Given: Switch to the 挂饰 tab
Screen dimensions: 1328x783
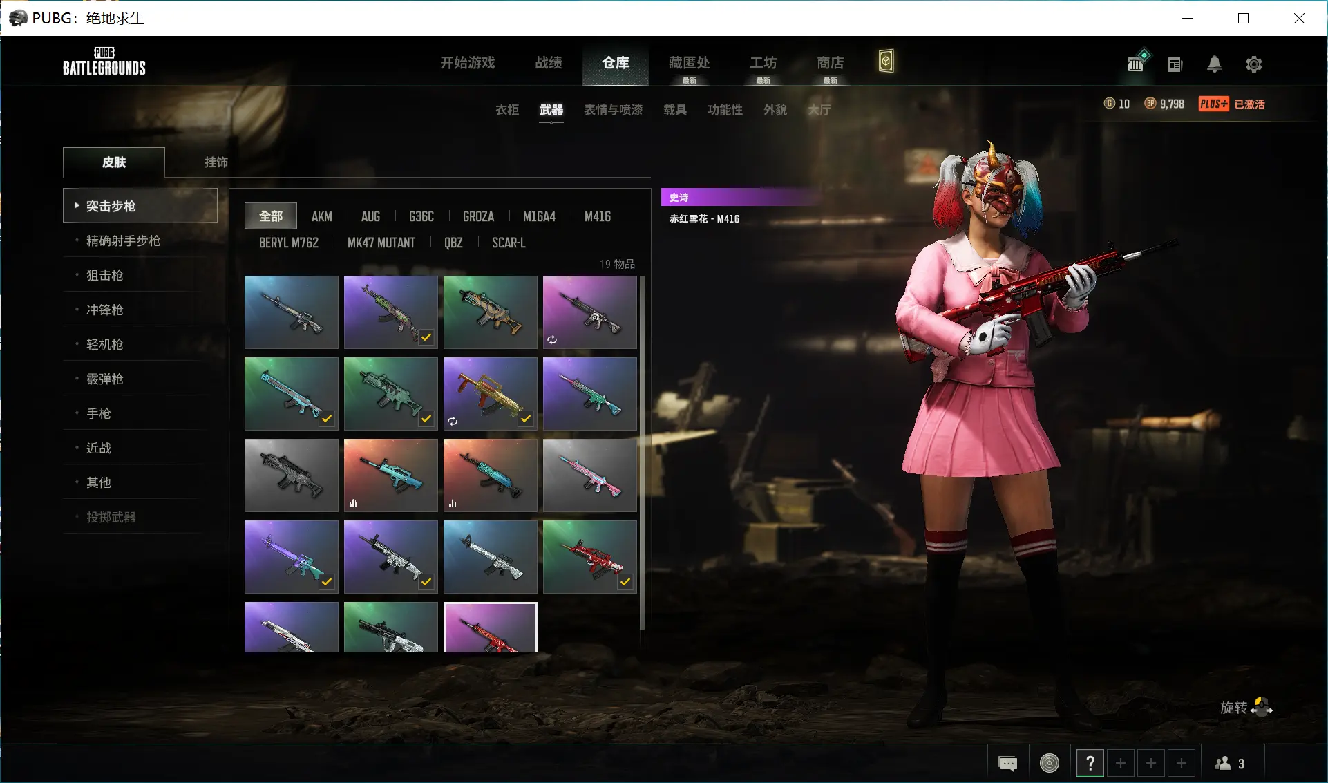Looking at the screenshot, I should pyautogui.click(x=216, y=162).
